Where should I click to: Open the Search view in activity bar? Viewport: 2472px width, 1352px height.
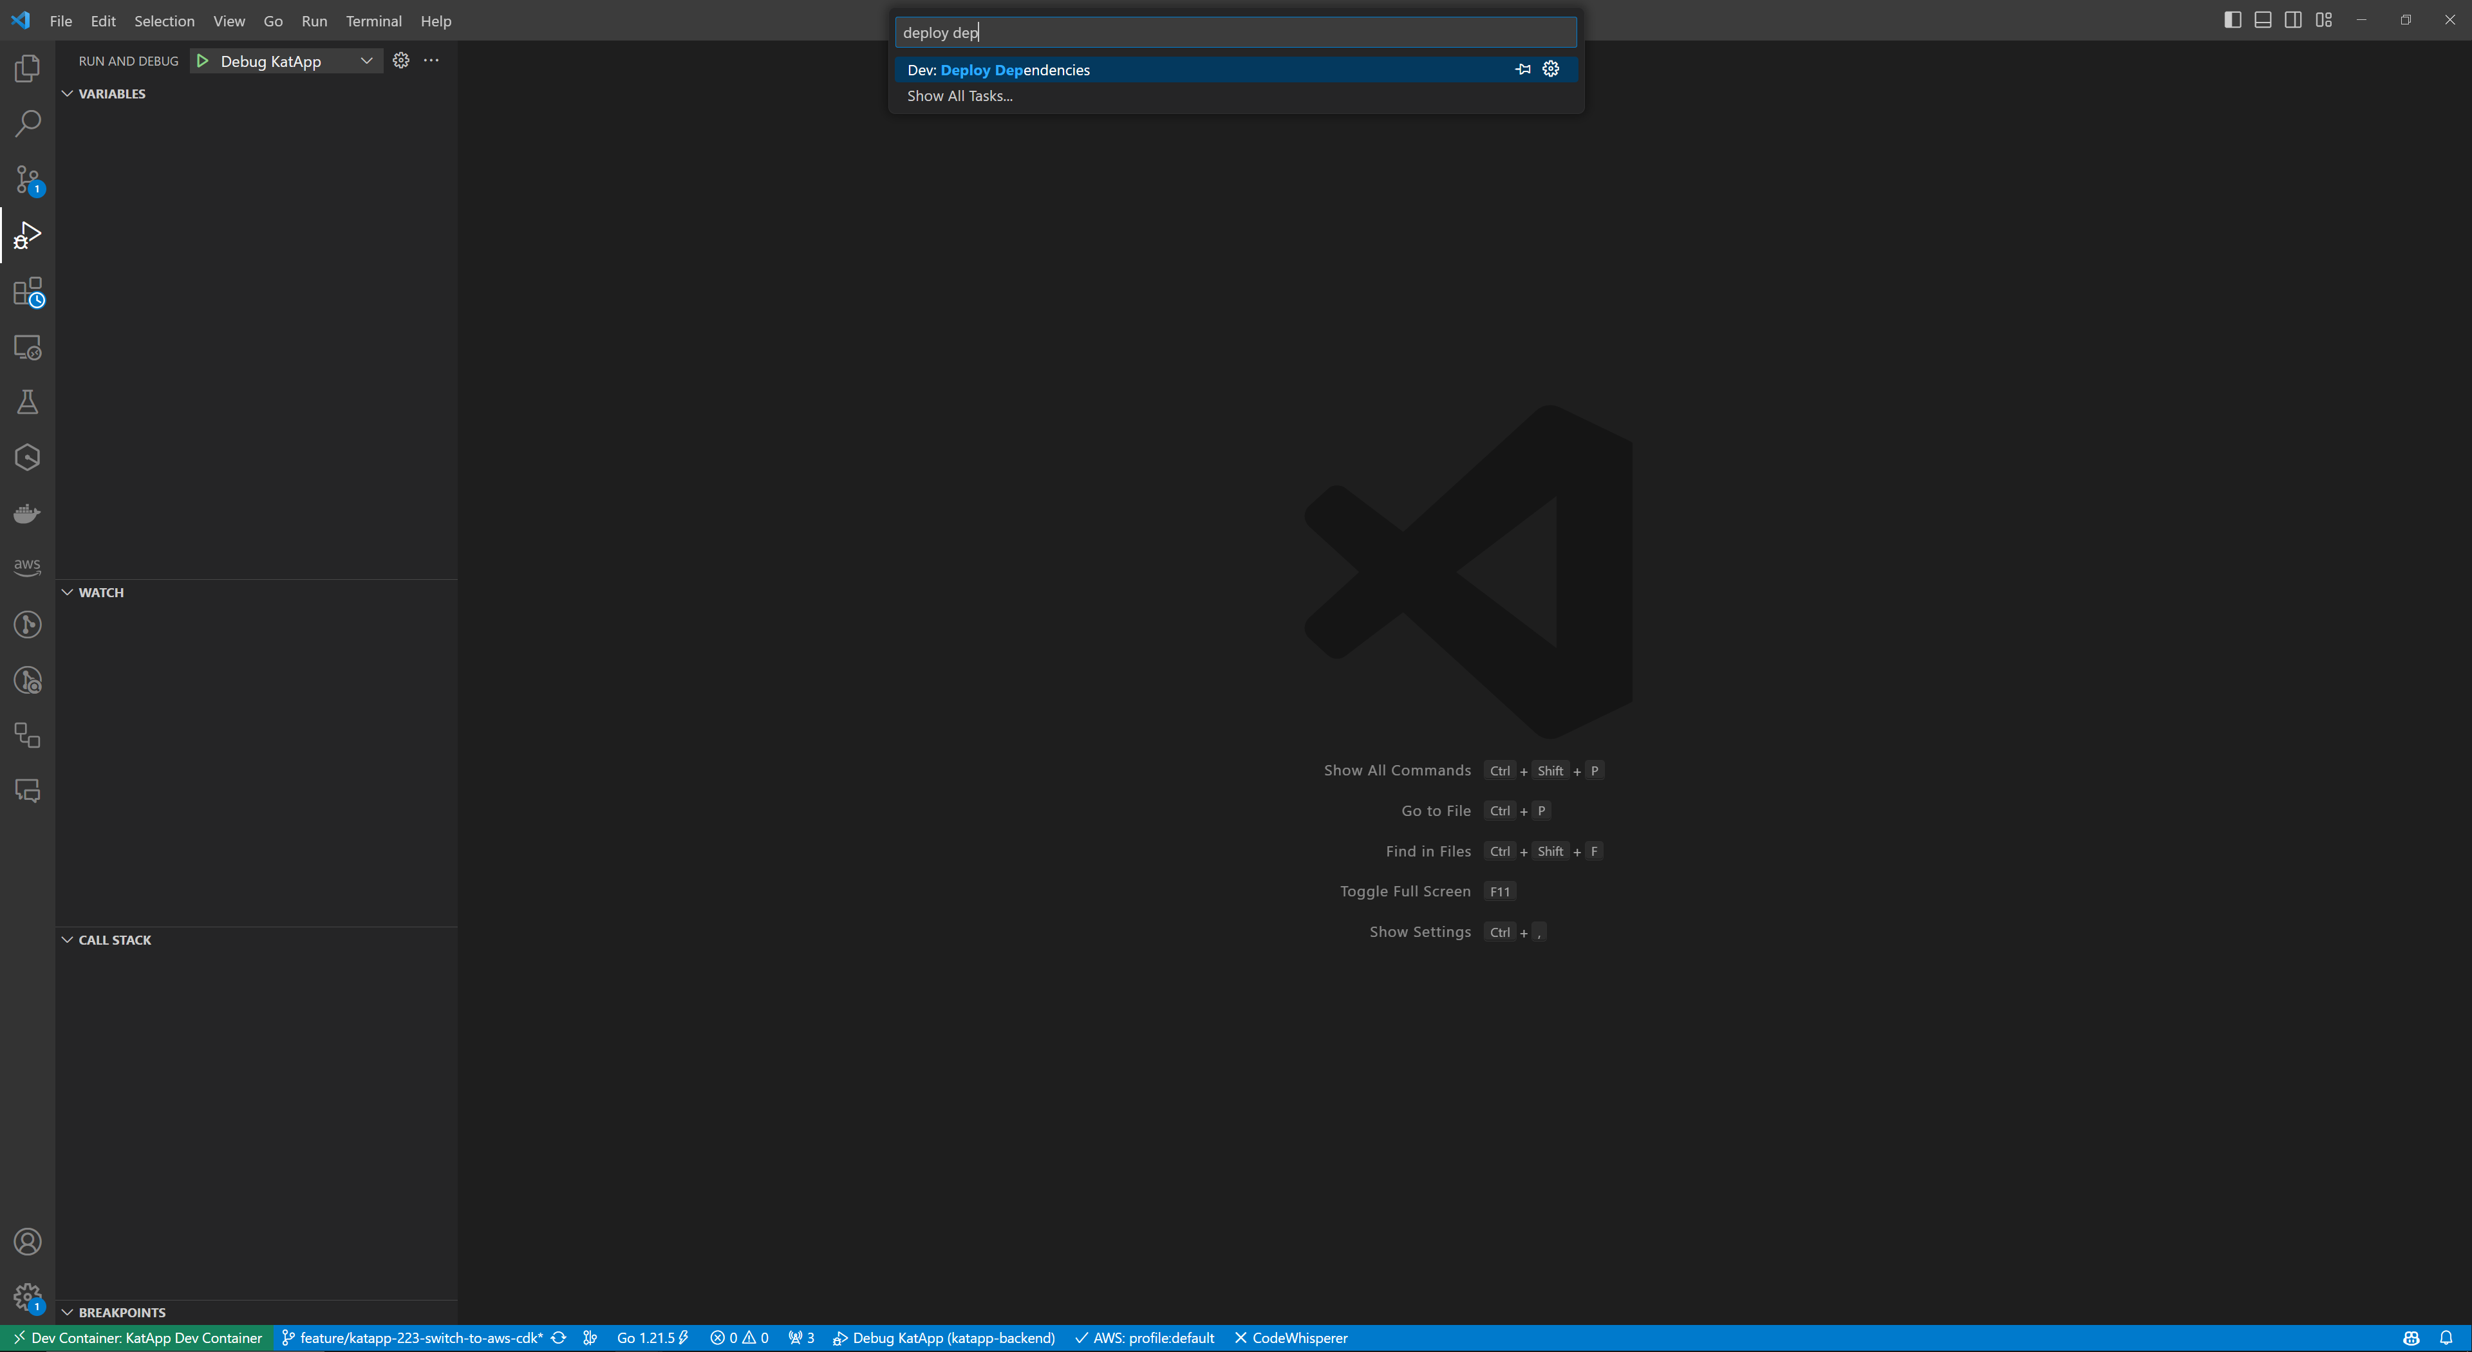[28, 123]
